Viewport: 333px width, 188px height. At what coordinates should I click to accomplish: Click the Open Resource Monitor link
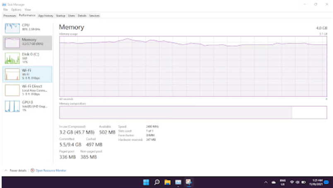click(51, 170)
